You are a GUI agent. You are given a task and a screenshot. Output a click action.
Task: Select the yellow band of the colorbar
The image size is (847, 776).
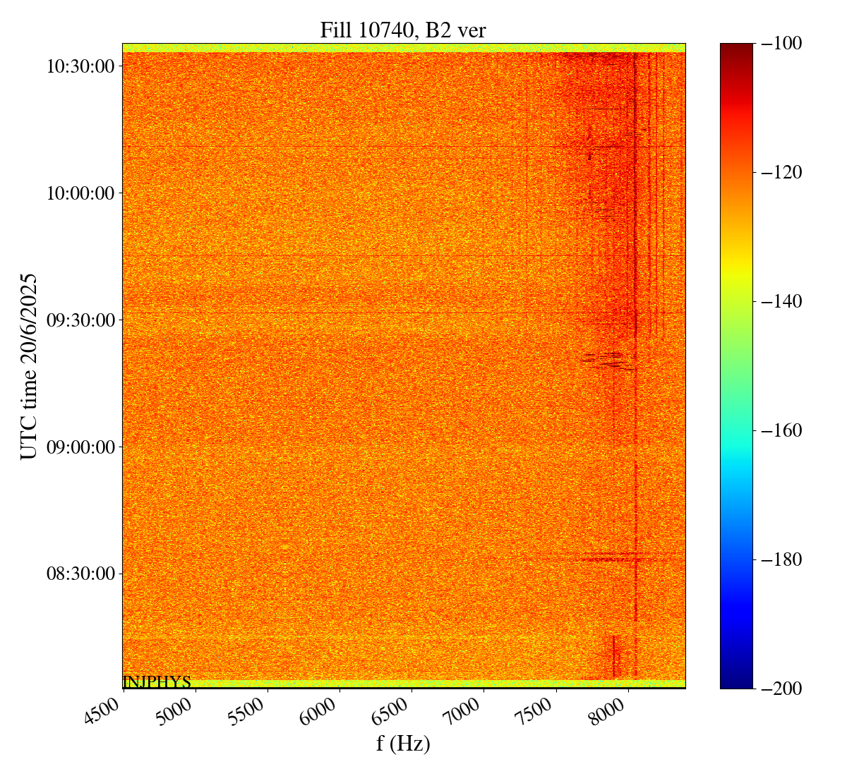[x=736, y=267]
